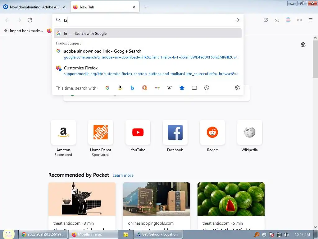The height and width of the screenshot is (239, 318).
Task: Search this time with Bing
Action: (132, 88)
